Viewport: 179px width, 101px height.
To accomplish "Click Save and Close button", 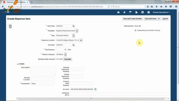I will click(x=150, y=19).
